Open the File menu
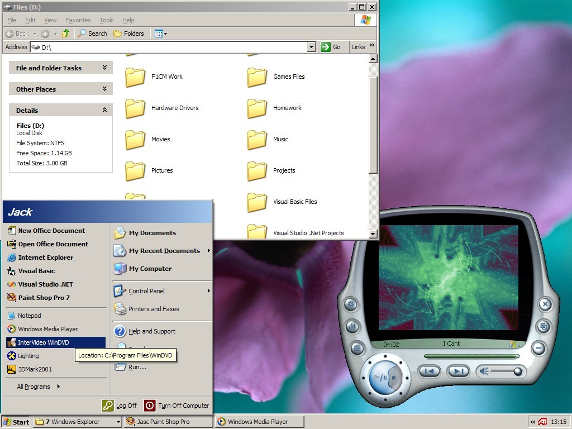Viewport: 572px width, 429px height. 12,20
